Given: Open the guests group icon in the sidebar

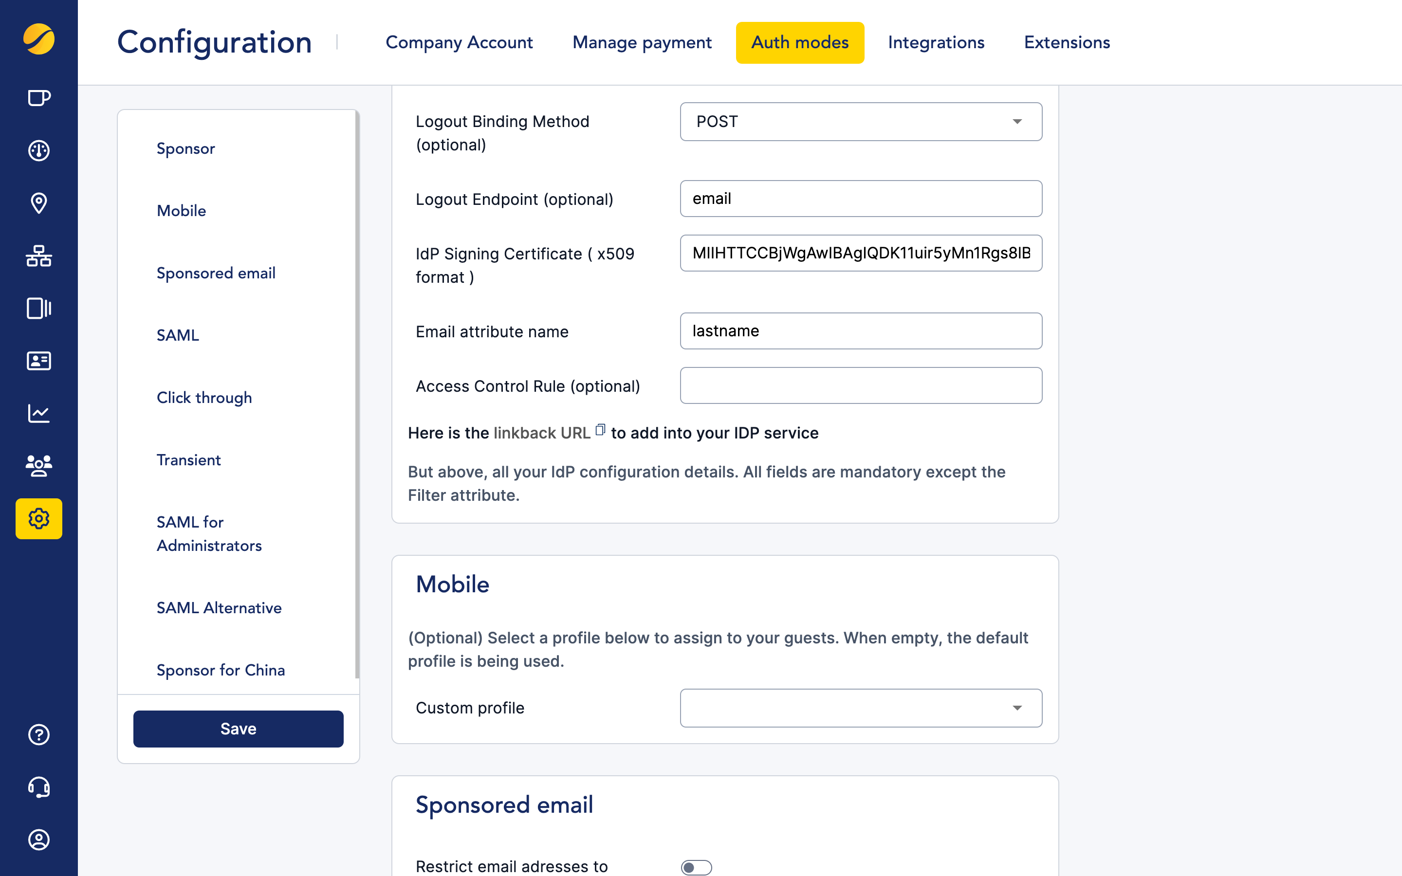Looking at the screenshot, I should pos(38,465).
